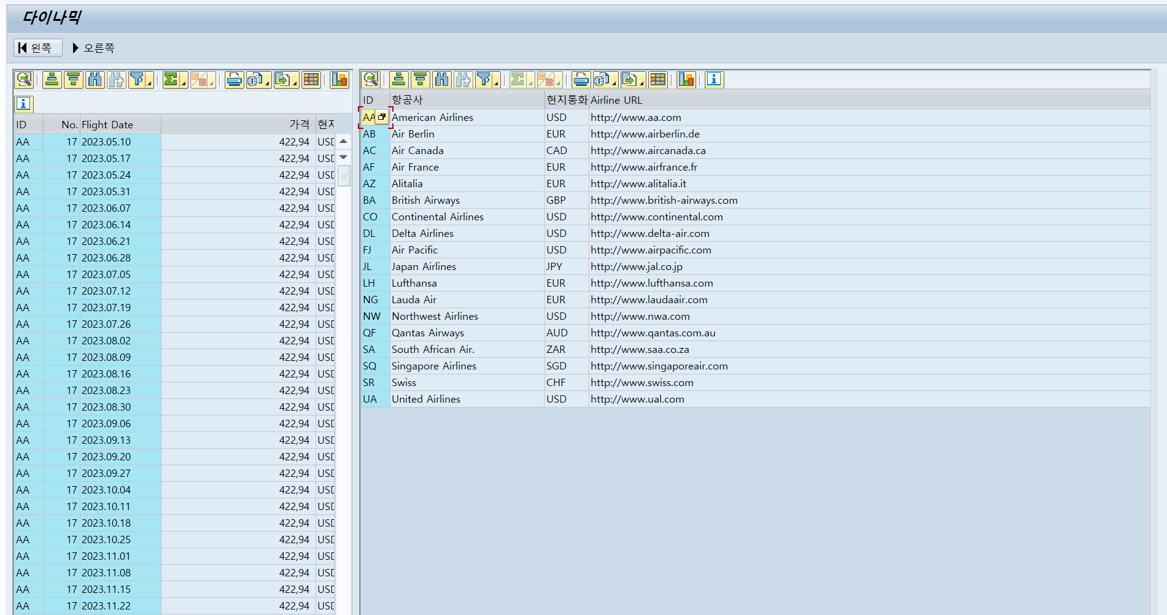Image resolution: width=1167 pixels, height=615 pixels.
Task: Expand filter dropdown arrow in airline grid
Action: click(x=497, y=84)
